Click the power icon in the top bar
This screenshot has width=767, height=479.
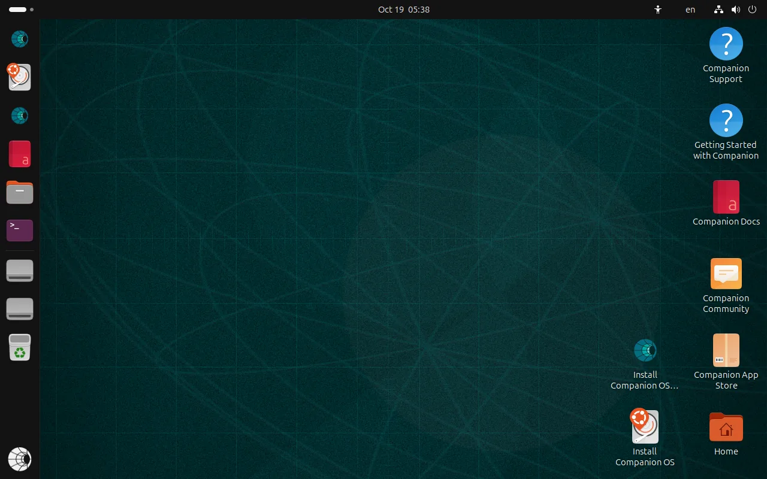[x=753, y=10]
